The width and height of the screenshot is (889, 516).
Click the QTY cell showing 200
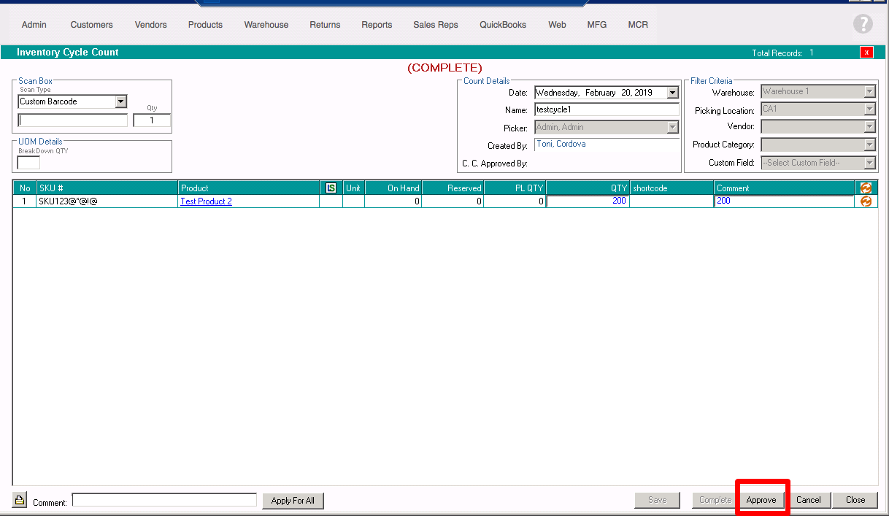[x=588, y=201]
